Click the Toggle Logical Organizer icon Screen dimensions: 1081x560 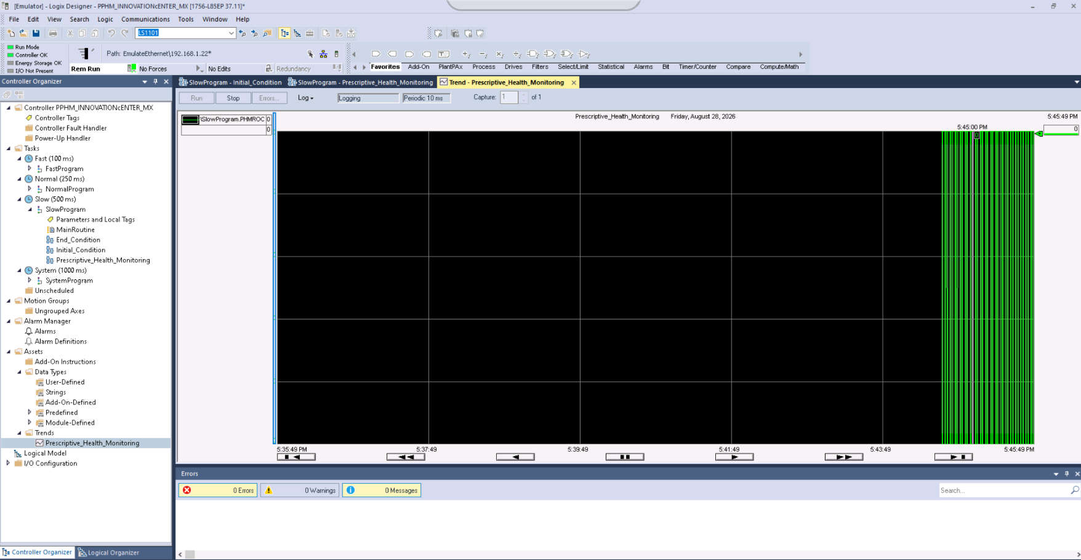pyautogui.click(x=297, y=33)
